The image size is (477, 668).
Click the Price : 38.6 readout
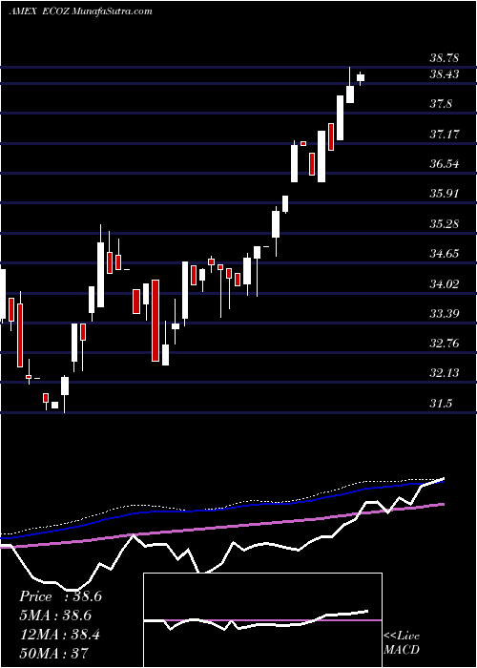coord(60,596)
